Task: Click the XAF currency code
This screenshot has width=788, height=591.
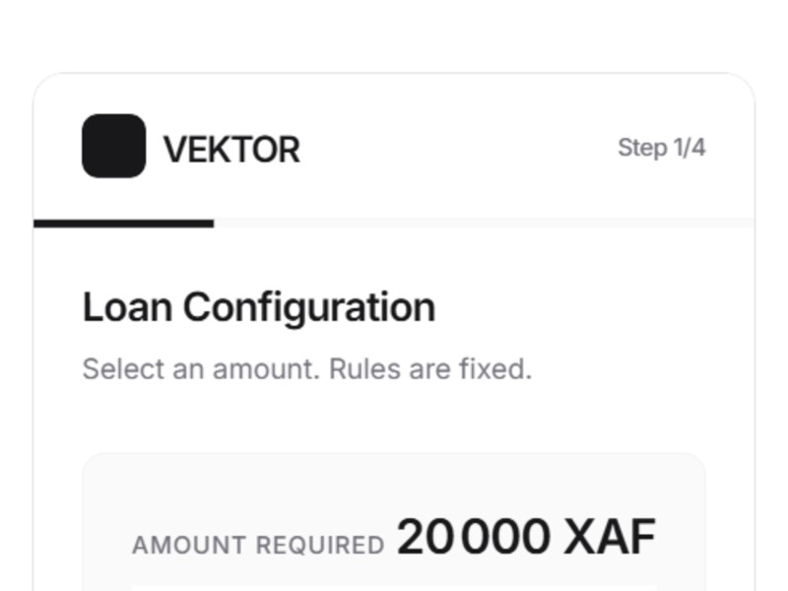Action: click(609, 538)
